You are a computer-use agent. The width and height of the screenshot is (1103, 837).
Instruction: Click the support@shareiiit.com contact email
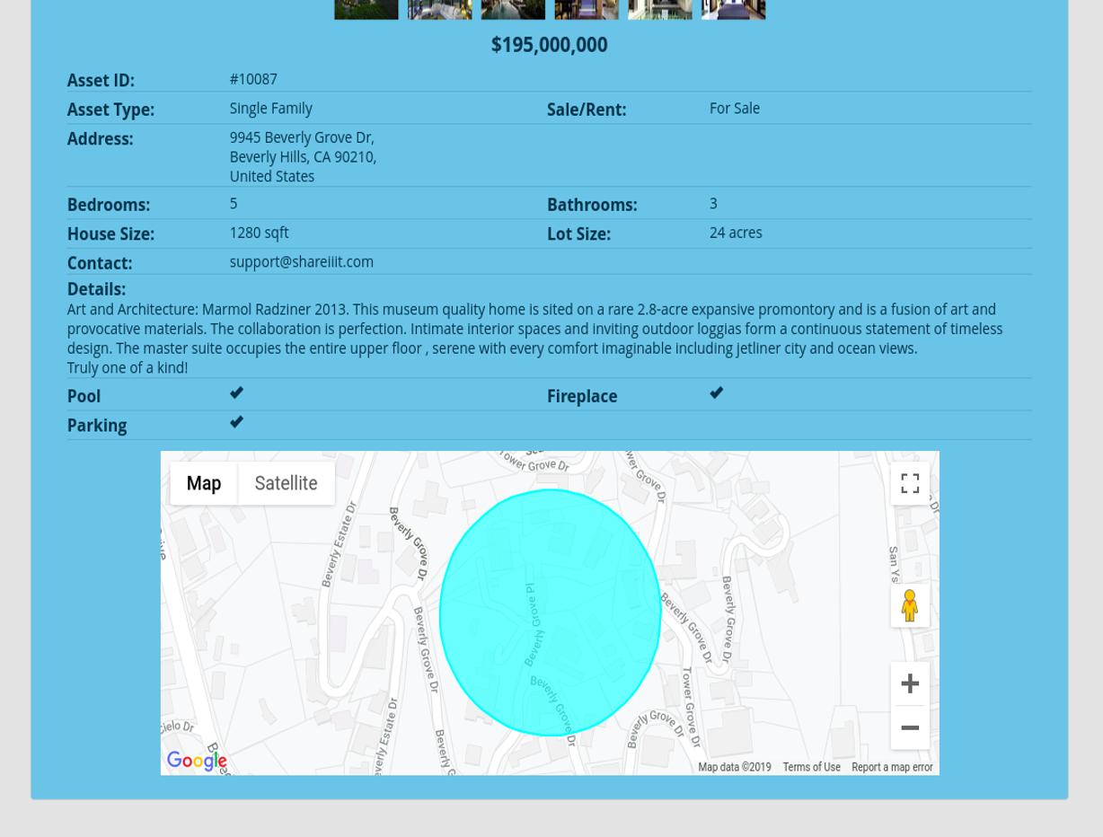(302, 261)
